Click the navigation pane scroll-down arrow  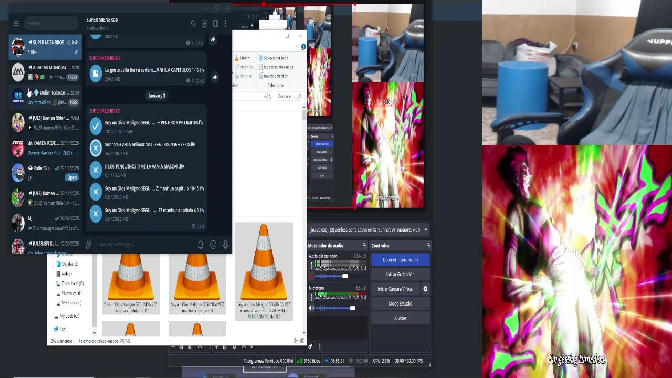pos(94,332)
